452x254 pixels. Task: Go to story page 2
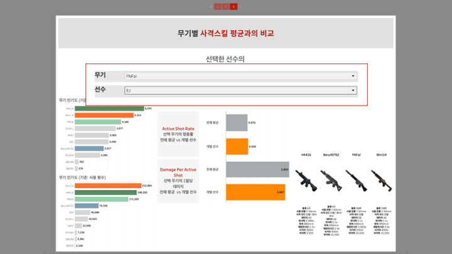pyautogui.click(x=226, y=7)
